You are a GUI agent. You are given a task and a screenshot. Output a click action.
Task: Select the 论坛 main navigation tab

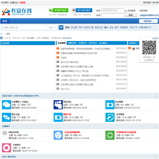(5, 21)
